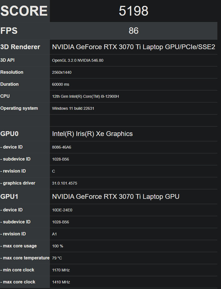Click the max core clock 1410 MHz value
The width and height of the screenshot is (221, 289).
pyautogui.click(x=61, y=282)
